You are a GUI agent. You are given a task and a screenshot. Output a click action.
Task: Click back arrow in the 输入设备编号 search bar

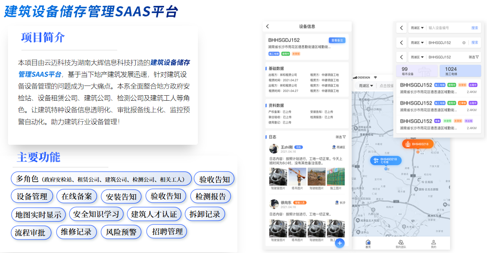pyautogui.click(x=401, y=28)
